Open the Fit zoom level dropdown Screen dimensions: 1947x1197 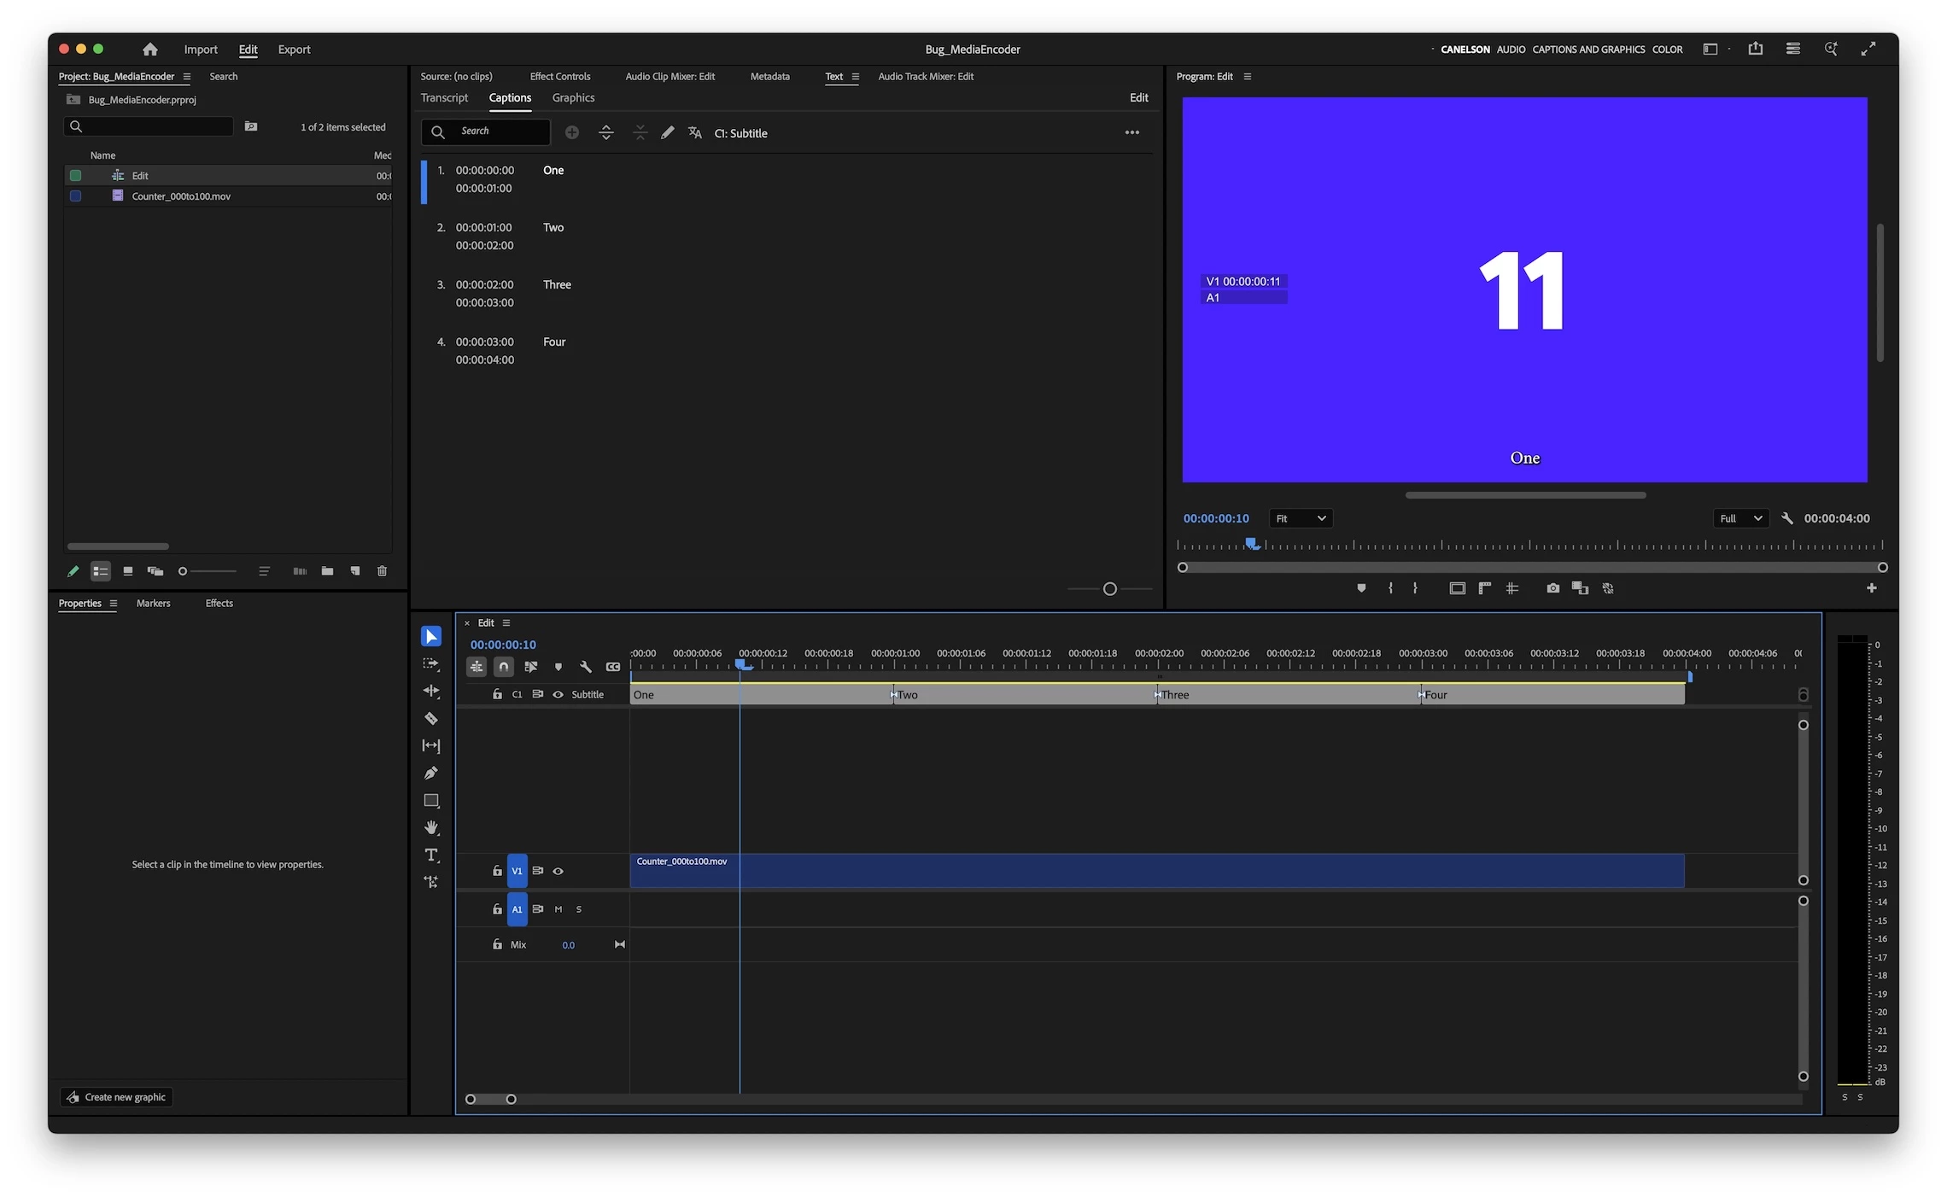(1300, 518)
